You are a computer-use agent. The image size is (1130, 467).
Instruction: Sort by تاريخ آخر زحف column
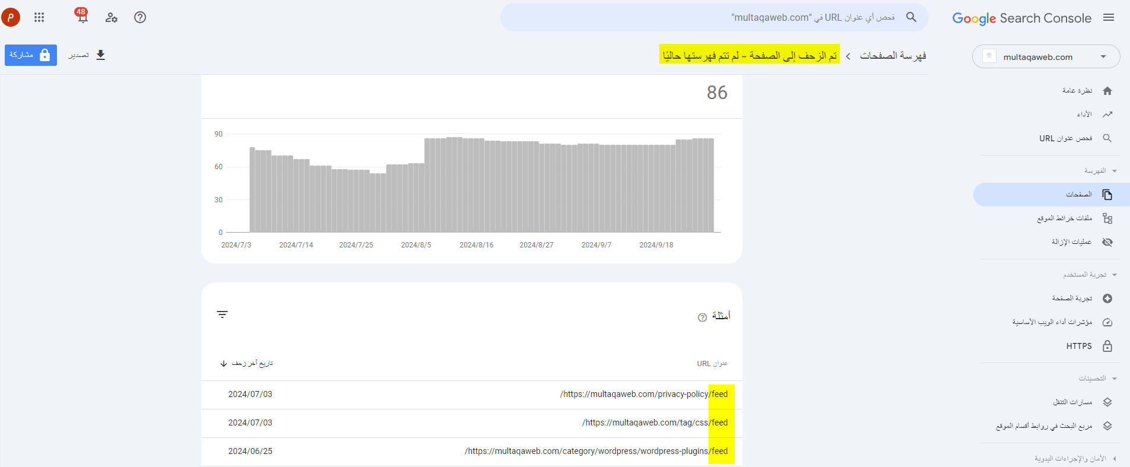tap(247, 363)
